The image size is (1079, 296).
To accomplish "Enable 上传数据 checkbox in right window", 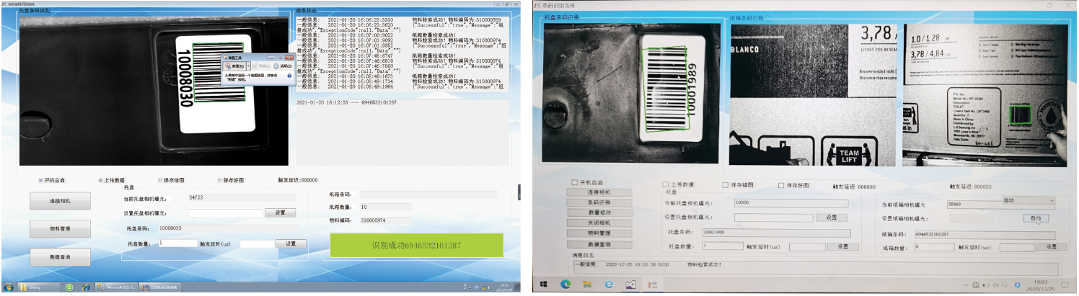I will pyautogui.click(x=664, y=185).
